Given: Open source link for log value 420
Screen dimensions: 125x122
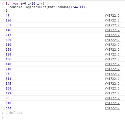Looking at the screenshot, I should pyautogui.click(x=112, y=40).
